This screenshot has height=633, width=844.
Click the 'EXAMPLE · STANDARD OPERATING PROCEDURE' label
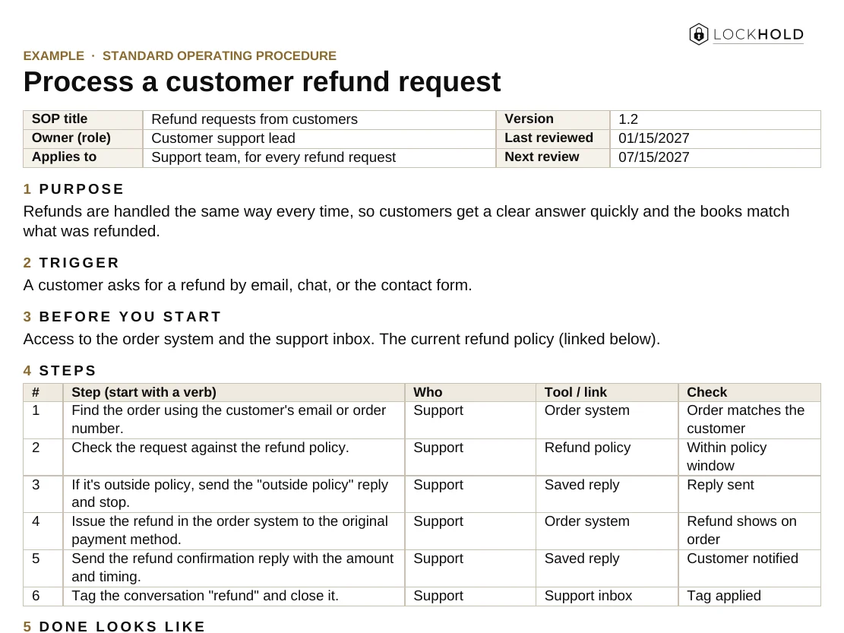pos(180,56)
